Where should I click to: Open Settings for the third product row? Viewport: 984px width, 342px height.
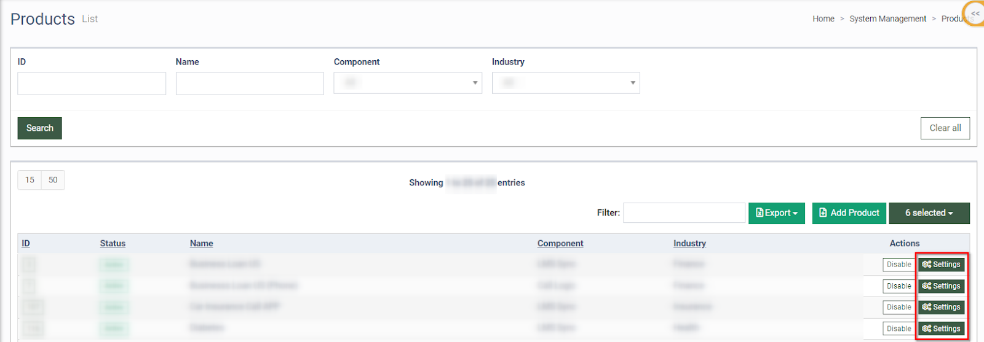(x=941, y=307)
